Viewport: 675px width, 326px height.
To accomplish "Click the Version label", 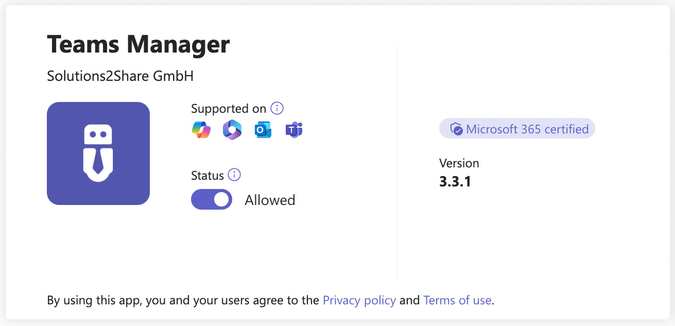I will coord(459,163).
